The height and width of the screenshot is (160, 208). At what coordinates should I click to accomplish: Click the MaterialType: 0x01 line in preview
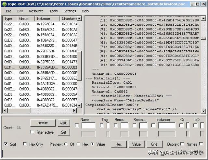click(x=112, y=82)
